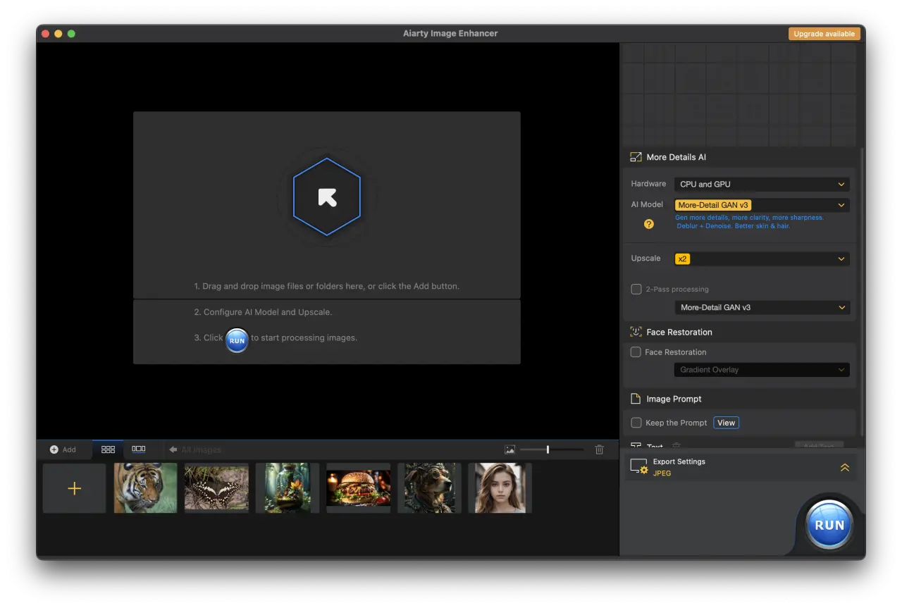Click the AI model description text
Screen dimensions: 902x608
[x=749, y=222]
